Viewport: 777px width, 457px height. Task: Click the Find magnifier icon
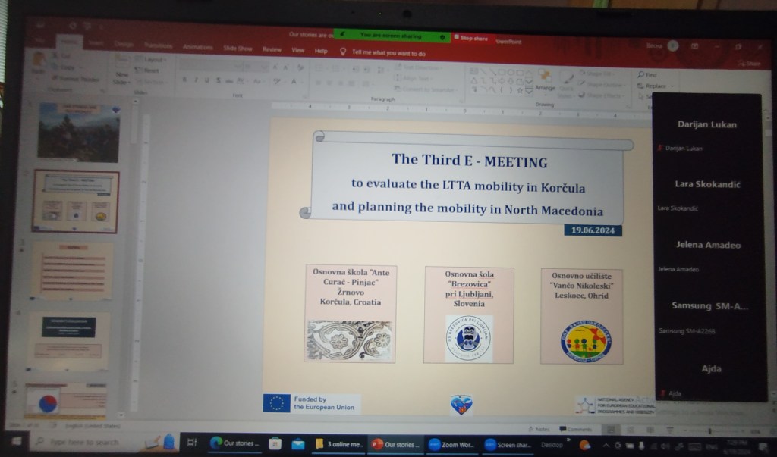pyautogui.click(x=641, y=74)
